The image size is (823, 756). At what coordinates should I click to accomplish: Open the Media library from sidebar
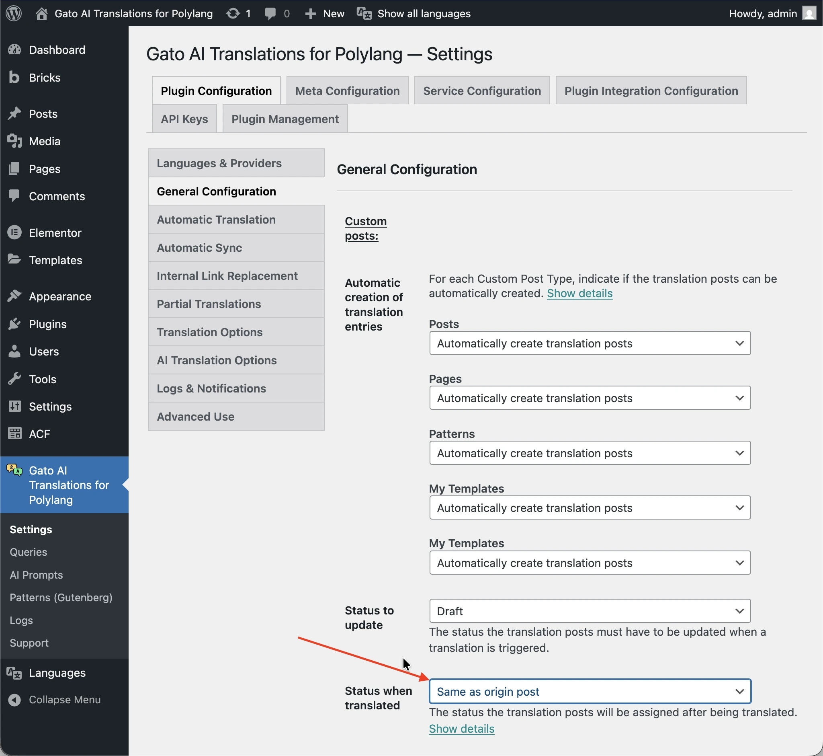(x=44, y=141)
